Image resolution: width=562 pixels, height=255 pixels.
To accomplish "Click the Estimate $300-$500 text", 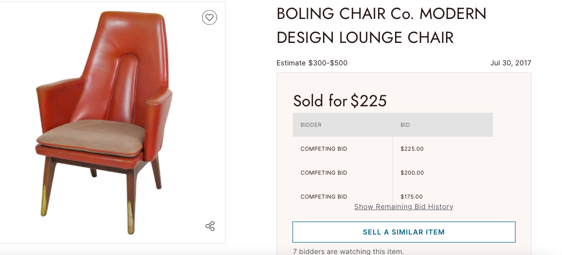I will point(312,63).
